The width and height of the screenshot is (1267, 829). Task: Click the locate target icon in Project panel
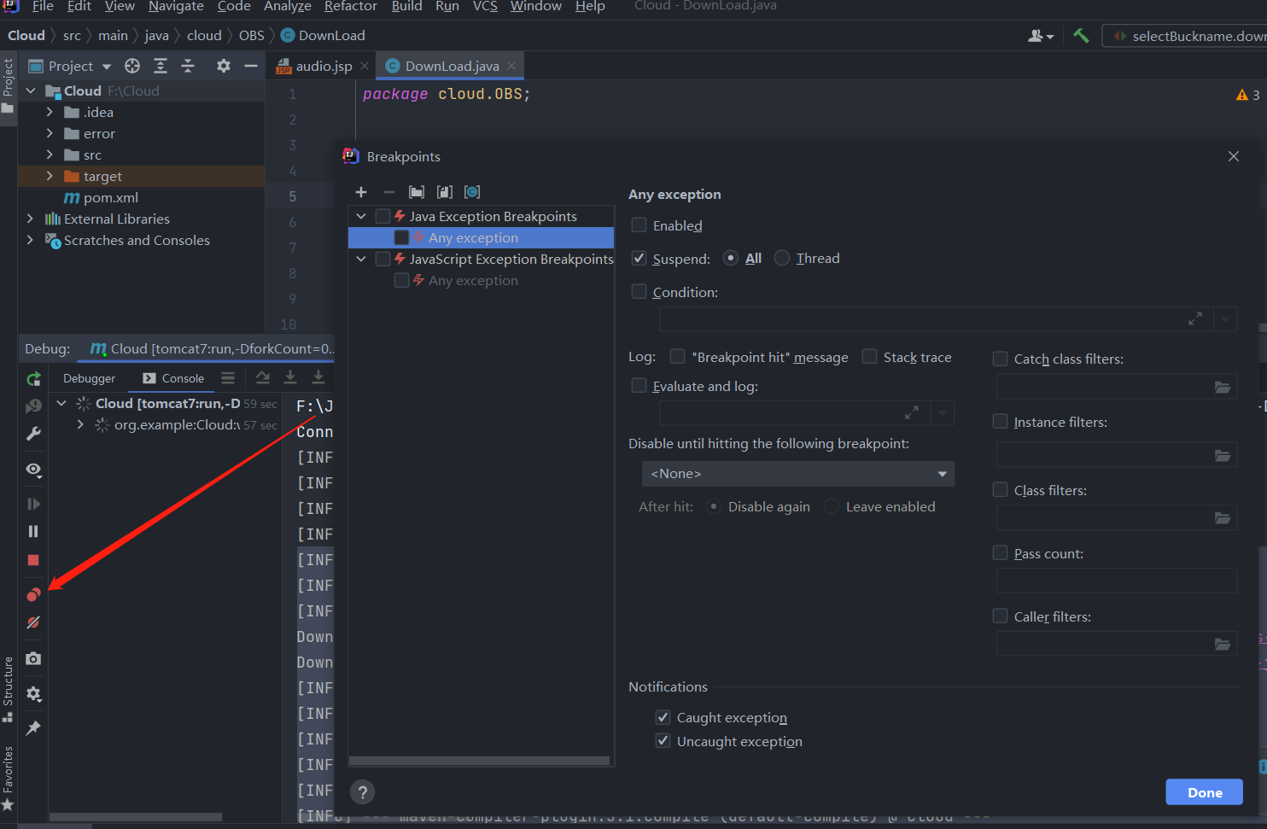point(132,66)
